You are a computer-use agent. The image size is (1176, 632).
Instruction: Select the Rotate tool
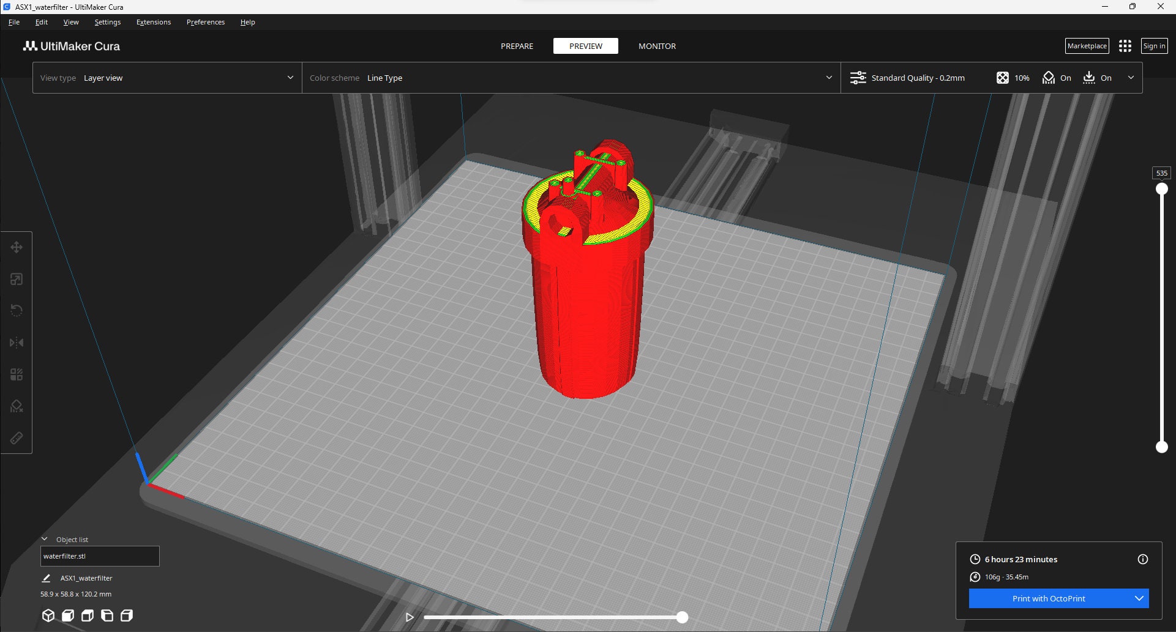17,310
